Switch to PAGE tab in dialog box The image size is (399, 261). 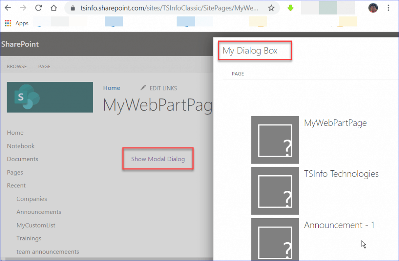point(238,74)
